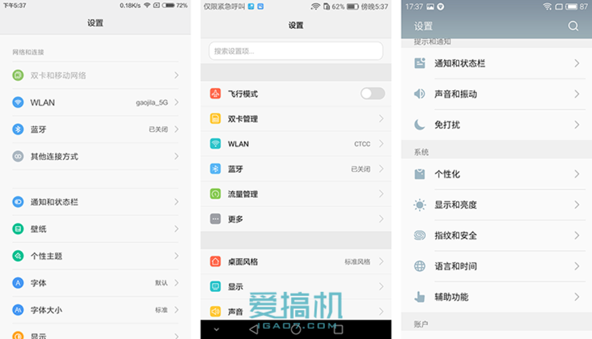Tap the 蓝牙 Bluetooth icon in left screen
Screen dimensions: 592x339
click(17, 130)
